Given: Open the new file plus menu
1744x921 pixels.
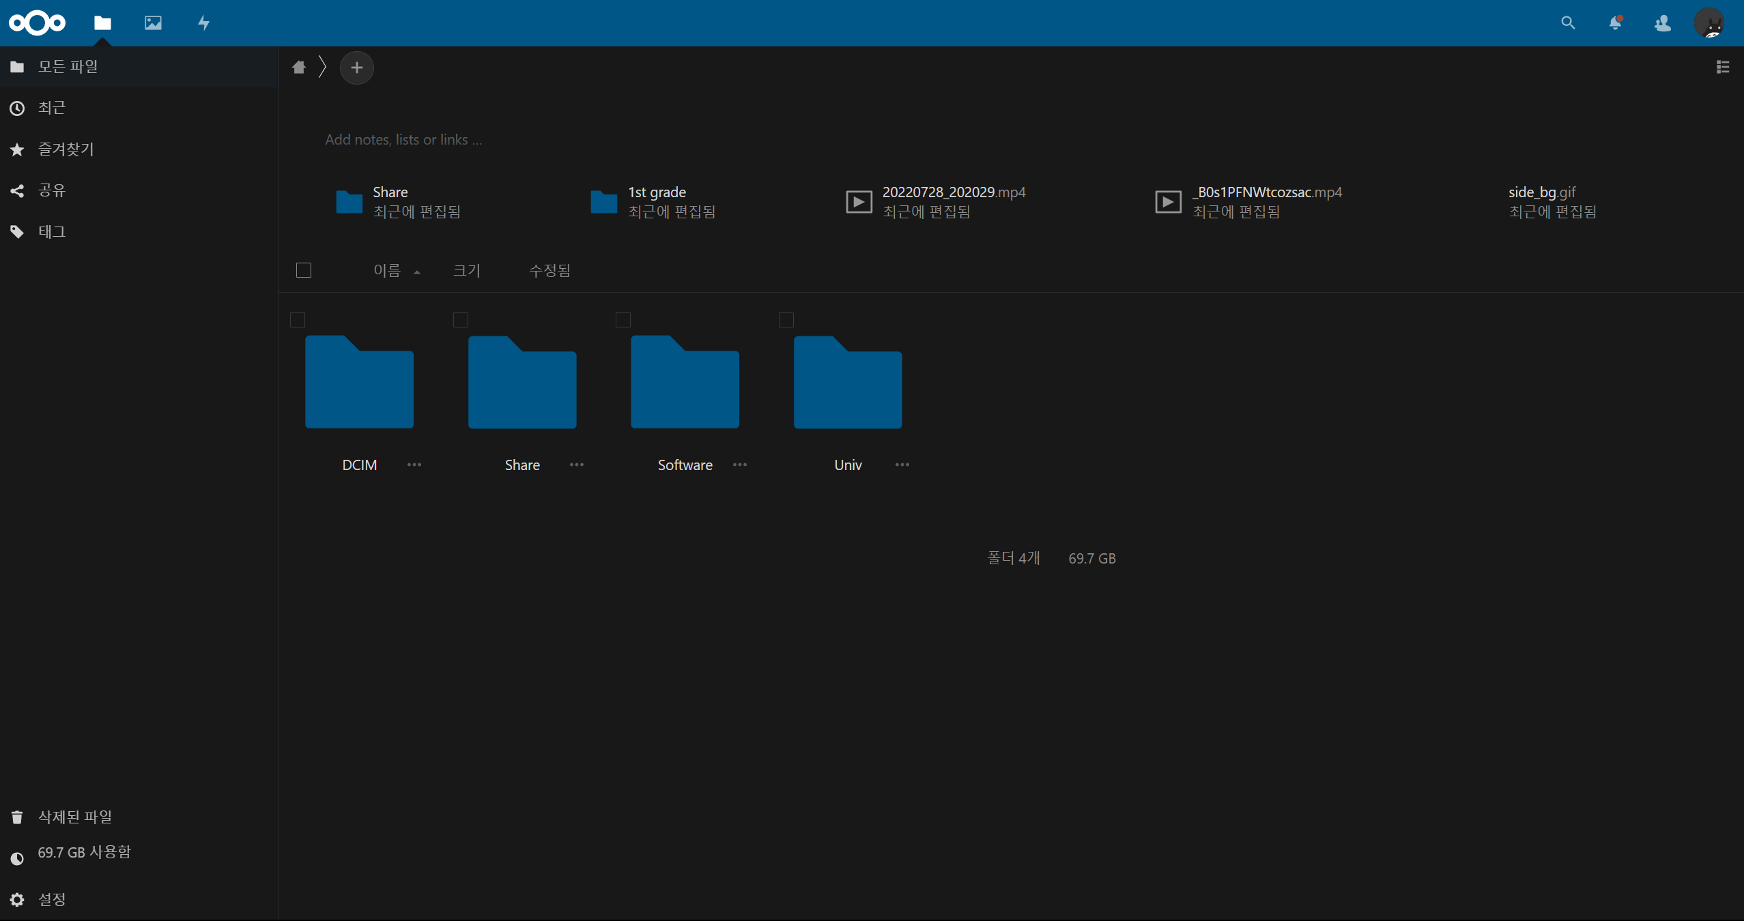Looking at the screenshot, I should coord(356,68).
